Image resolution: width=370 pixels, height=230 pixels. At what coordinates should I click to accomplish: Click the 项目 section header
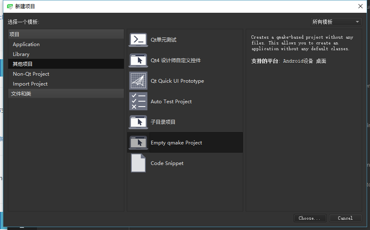pos(66,34)
